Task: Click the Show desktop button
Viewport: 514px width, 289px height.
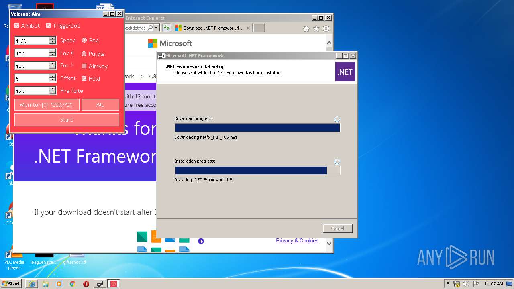Action: click(x=510, y=284)
